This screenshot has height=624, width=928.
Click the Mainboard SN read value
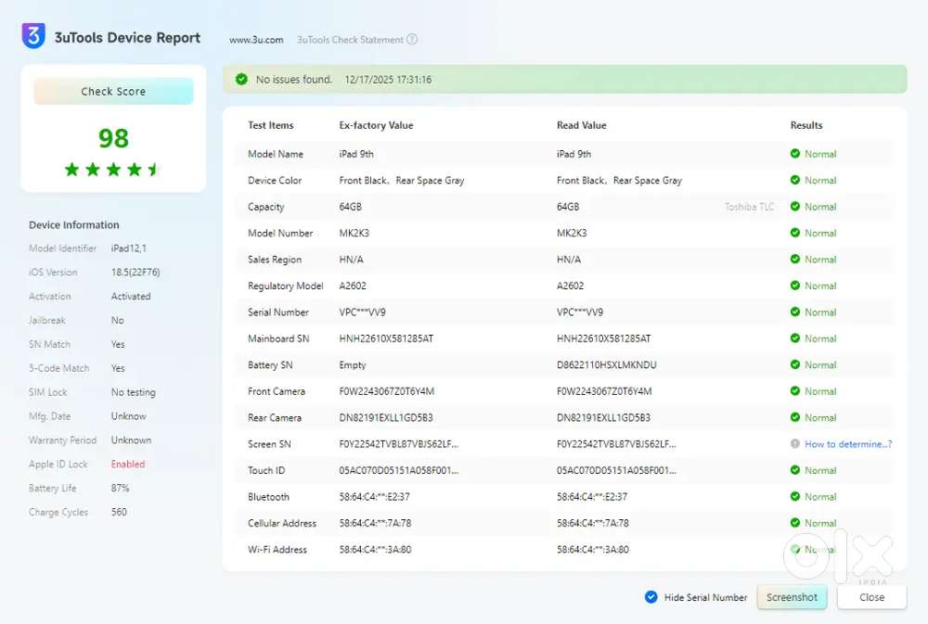point(603,339)
